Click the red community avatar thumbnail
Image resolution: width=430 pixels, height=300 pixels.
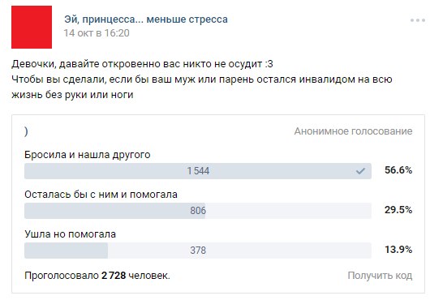click(x=32, y=27)
